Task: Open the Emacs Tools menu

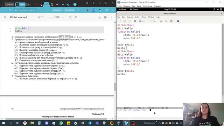Action: pyautogui.click(x=144, y=17)
